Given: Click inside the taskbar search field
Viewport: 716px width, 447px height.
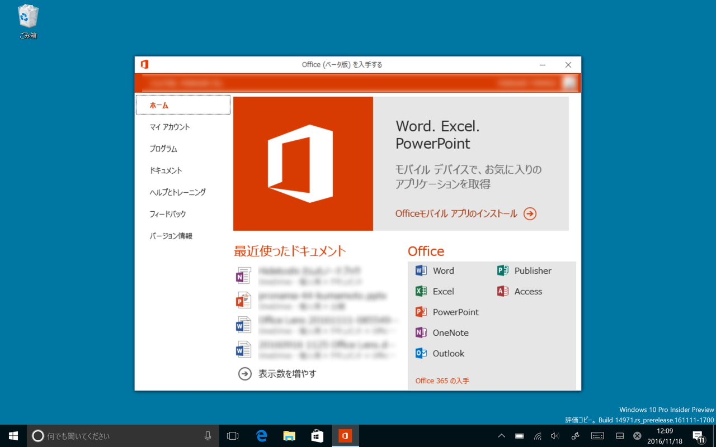Looking at the screenshot, I should (x=112, y=436).
